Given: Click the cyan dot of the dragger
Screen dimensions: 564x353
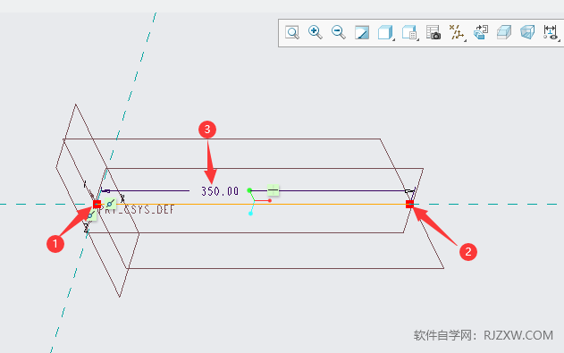Looking at the screenshot, I should [250, 214].
